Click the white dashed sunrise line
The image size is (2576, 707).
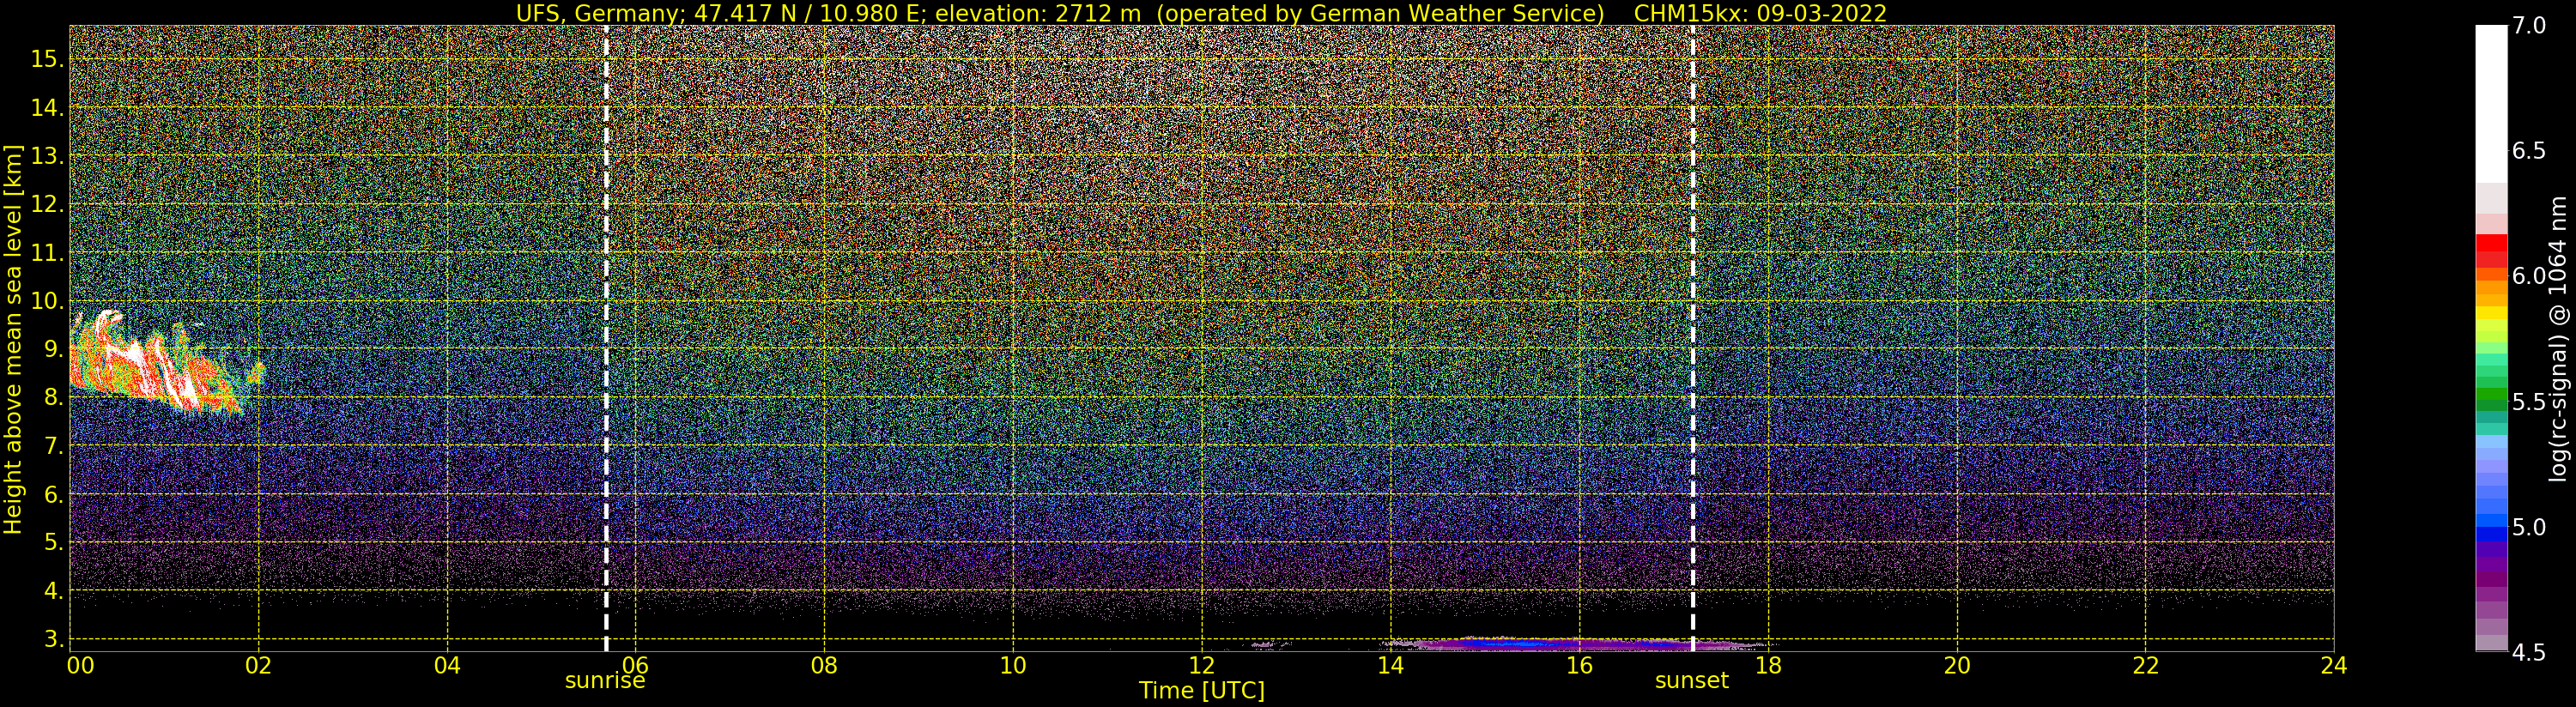(606, 338)
